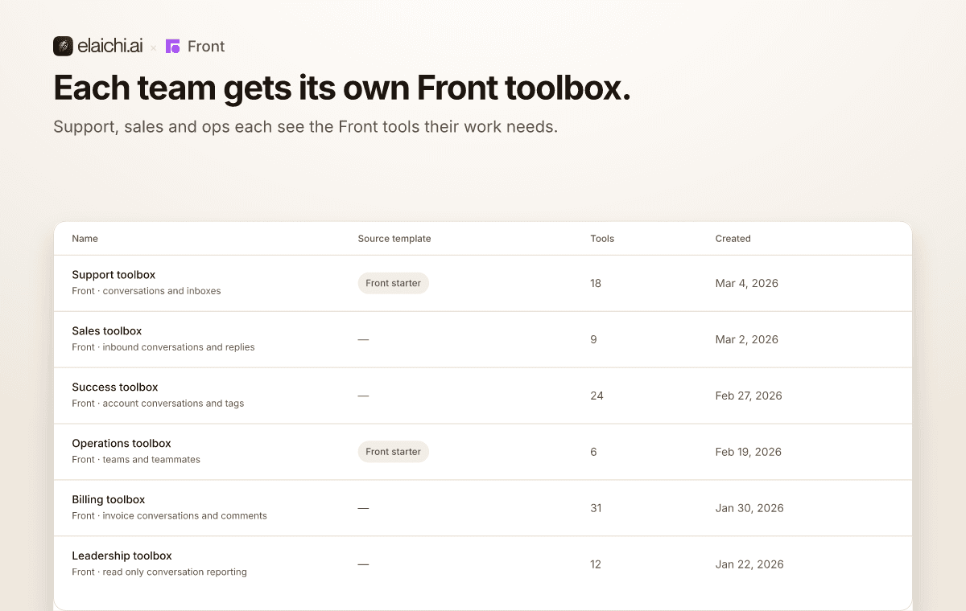This screenshot has width=966, height=611.
Task: Click Front starter badge in Operations toolbox row
Action: [x=394, y=452]
